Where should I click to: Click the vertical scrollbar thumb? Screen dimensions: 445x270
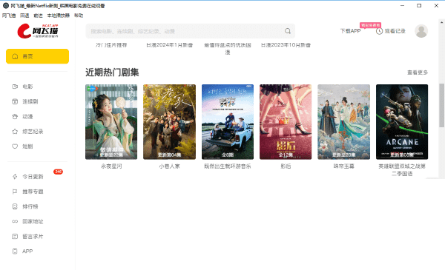441,105
